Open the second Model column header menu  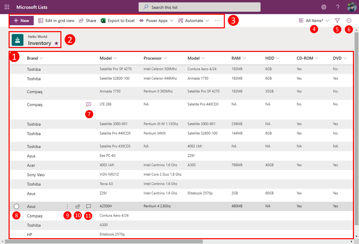pos(196,58)
